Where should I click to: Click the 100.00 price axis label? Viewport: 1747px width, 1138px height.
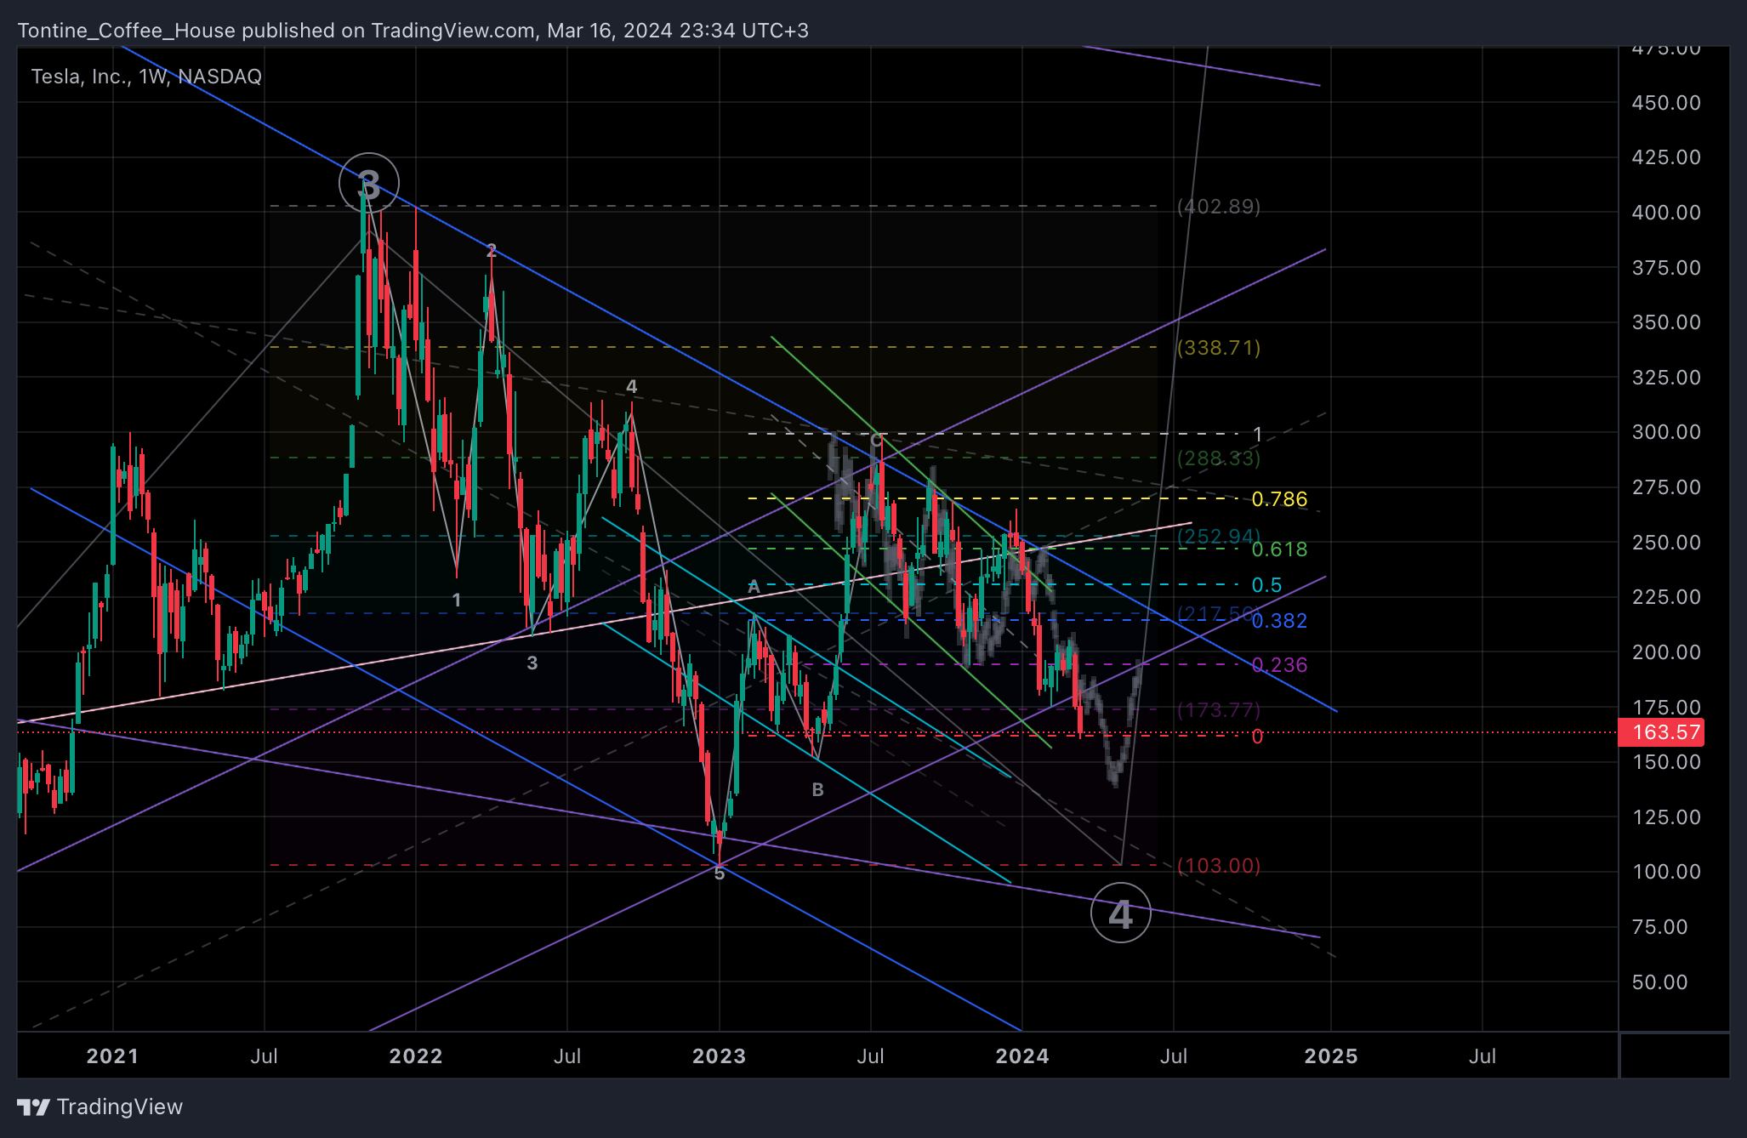[1666, 872]
